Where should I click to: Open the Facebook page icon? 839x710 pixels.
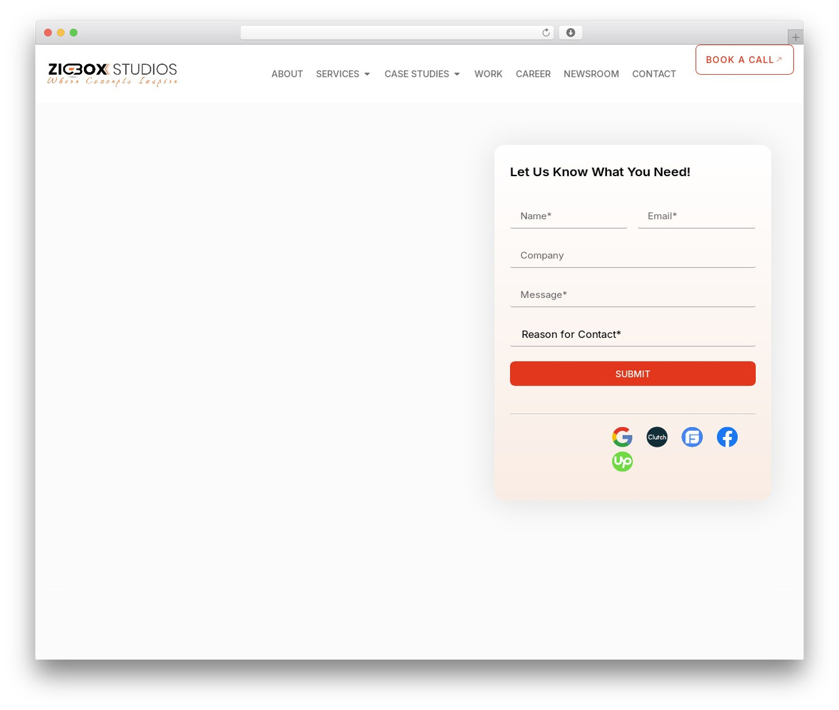tap(727, 437)
